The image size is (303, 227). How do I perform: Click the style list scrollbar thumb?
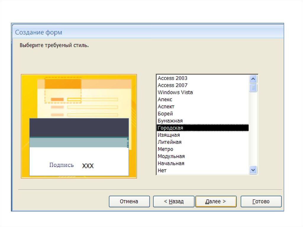[x=253, y=88]
